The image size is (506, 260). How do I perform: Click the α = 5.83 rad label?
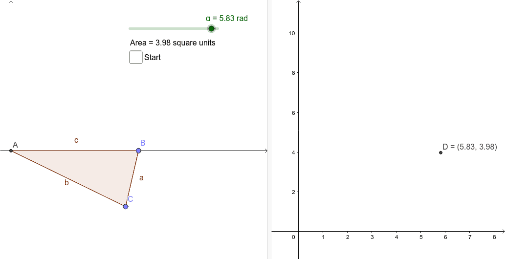point(227,19)
